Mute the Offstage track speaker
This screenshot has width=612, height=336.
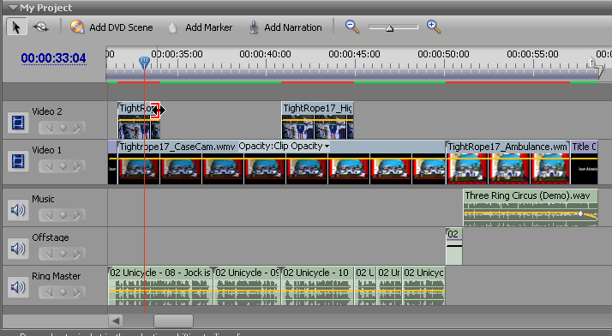point(17,249)
